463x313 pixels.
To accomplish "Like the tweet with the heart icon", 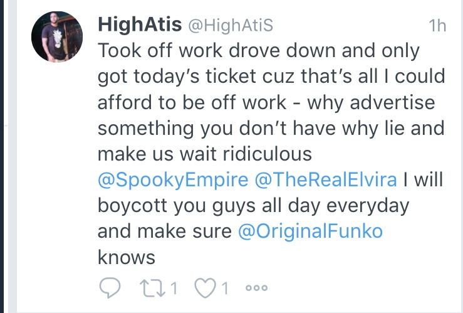I will coord(205,288).
